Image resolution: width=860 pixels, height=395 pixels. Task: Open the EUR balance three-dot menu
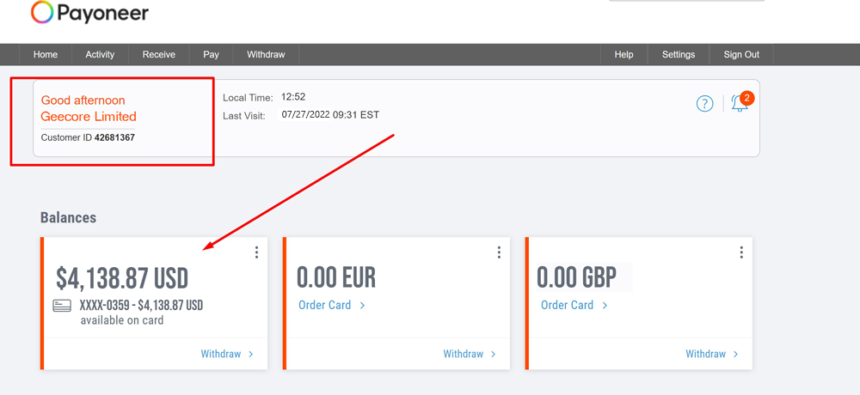point(499,252)
